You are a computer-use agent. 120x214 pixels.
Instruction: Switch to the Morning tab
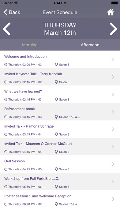30,45
